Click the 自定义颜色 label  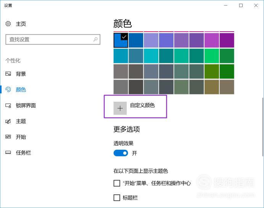click(x=142, y=105)
